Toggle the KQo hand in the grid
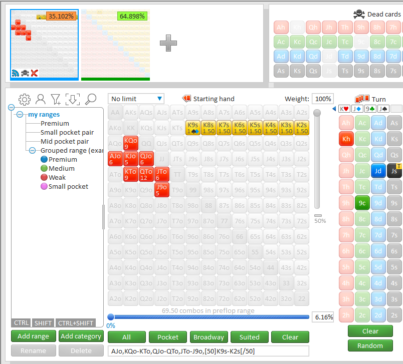This screenshot has width=403, height=364. pyautogui.click(x=130, y=144)
